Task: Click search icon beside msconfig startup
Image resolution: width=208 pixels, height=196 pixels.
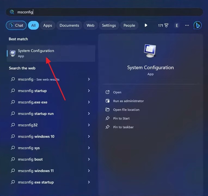Action: [13, 91]
